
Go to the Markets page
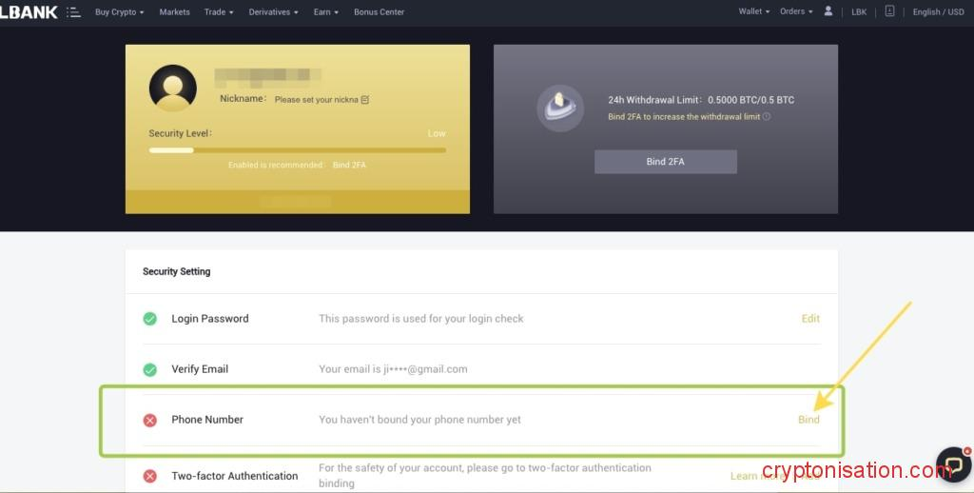click(174, 12)
